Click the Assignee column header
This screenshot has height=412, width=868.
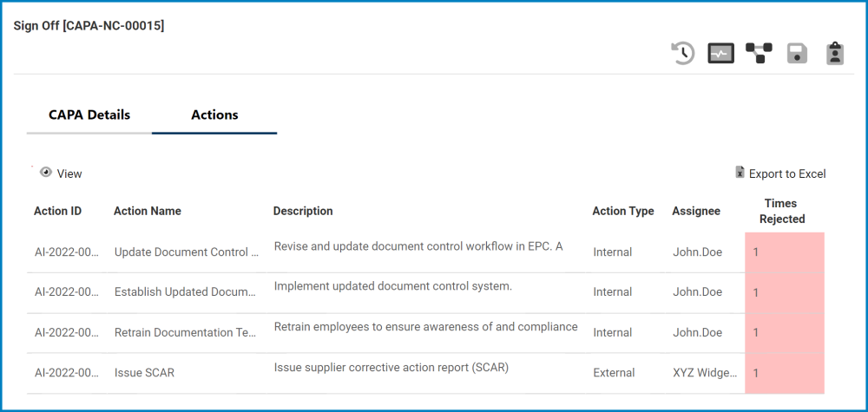696,211
